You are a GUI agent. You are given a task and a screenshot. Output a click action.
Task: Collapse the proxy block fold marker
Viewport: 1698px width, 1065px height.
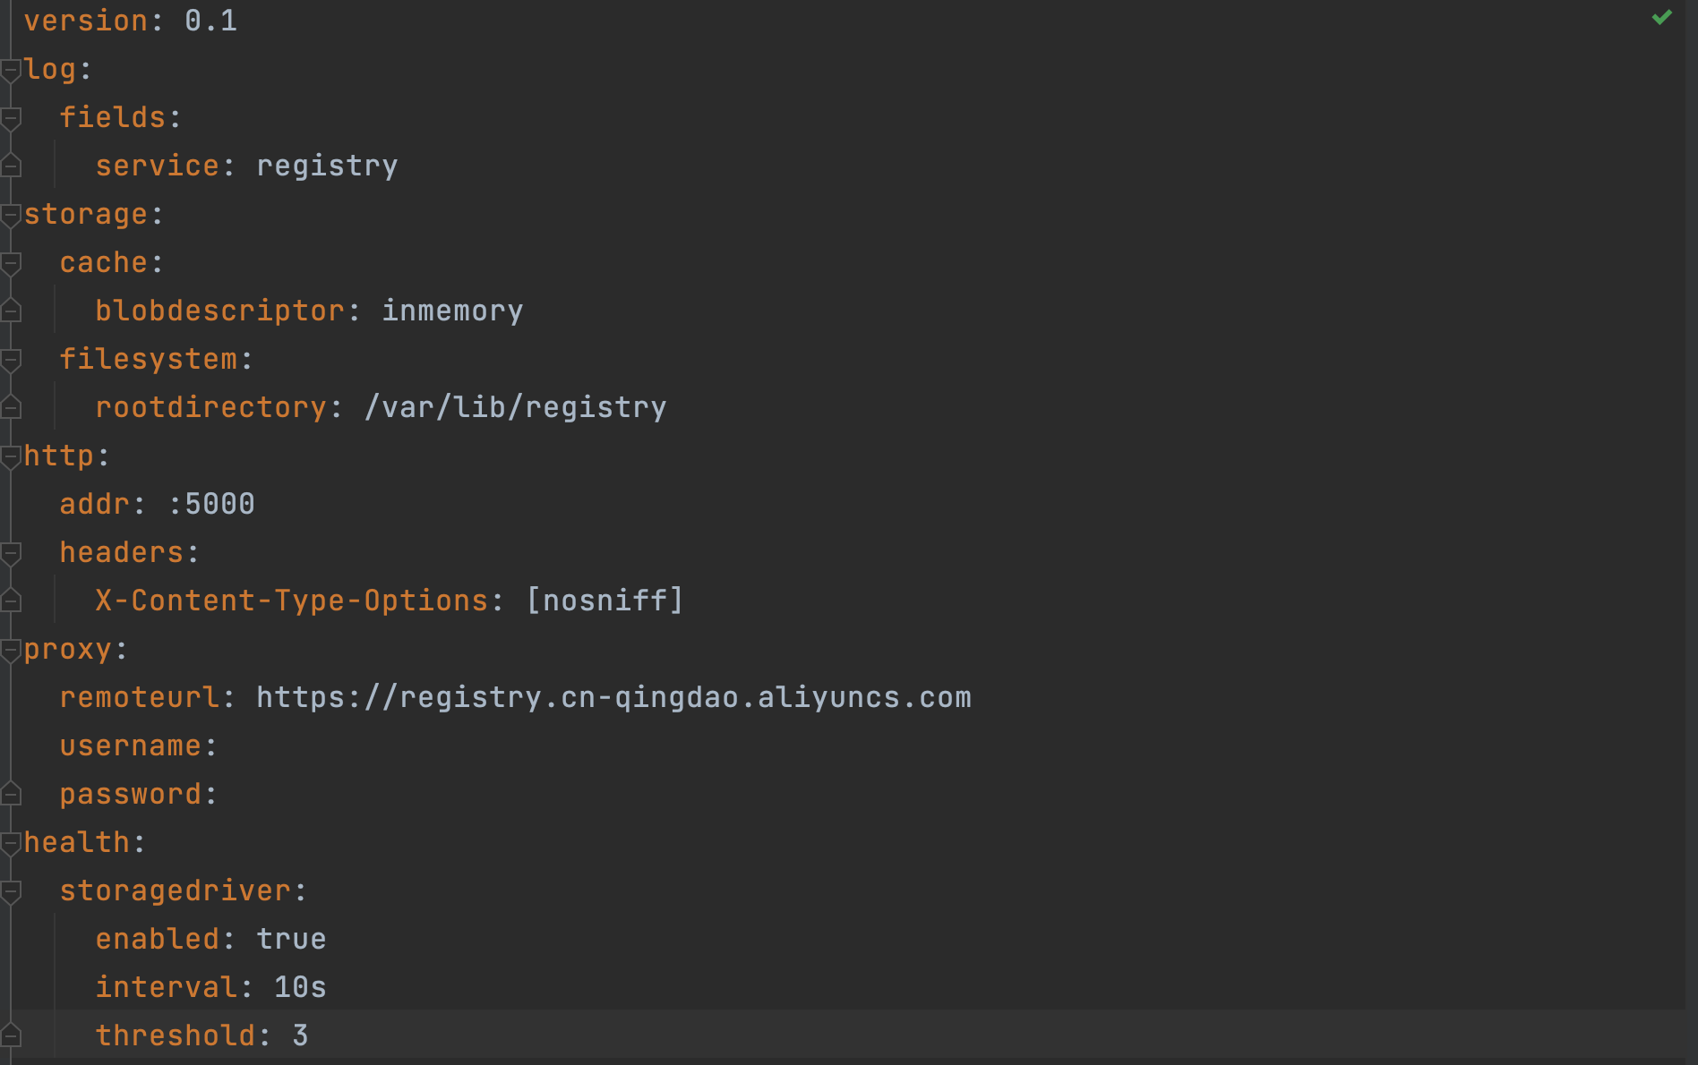(x=11, y=650)
